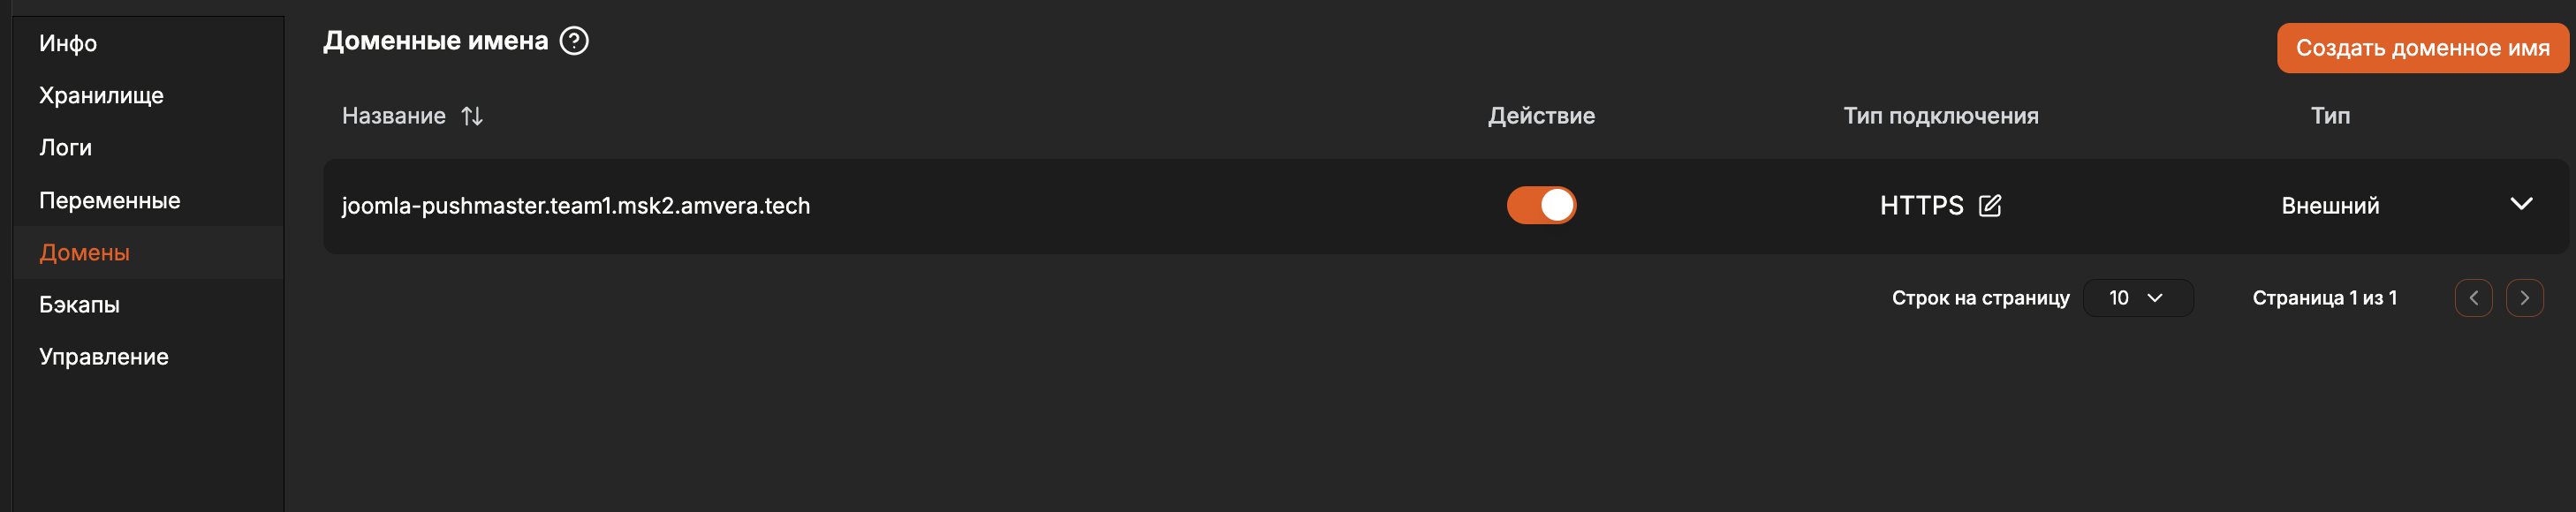Screen dimensions: 2576x512
Task: Select the Домены sidebar item
Action: click(84, 252)
